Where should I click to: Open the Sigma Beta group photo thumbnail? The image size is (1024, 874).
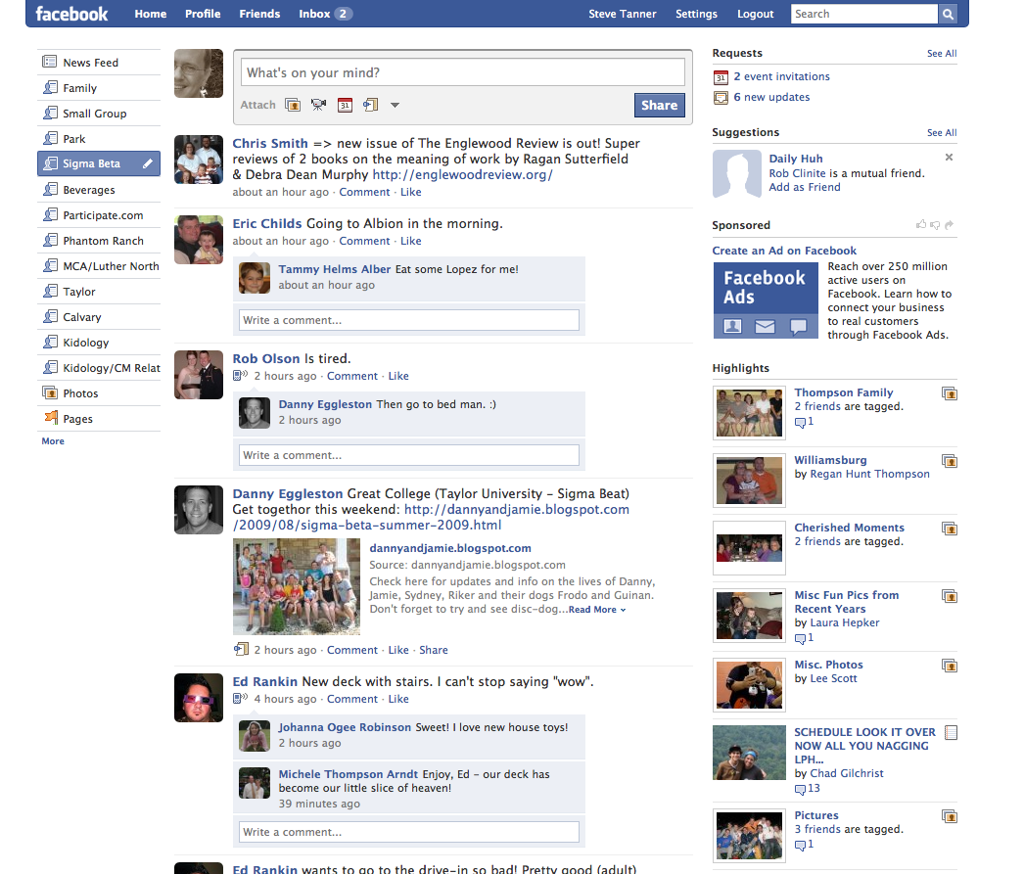pyautogui.click(x=297, y=587)
